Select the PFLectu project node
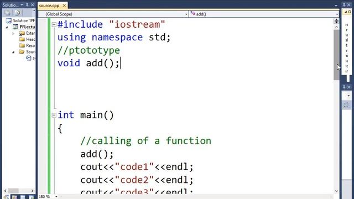Viewport: 354px width, 199px height. click(x=27, y=27)
